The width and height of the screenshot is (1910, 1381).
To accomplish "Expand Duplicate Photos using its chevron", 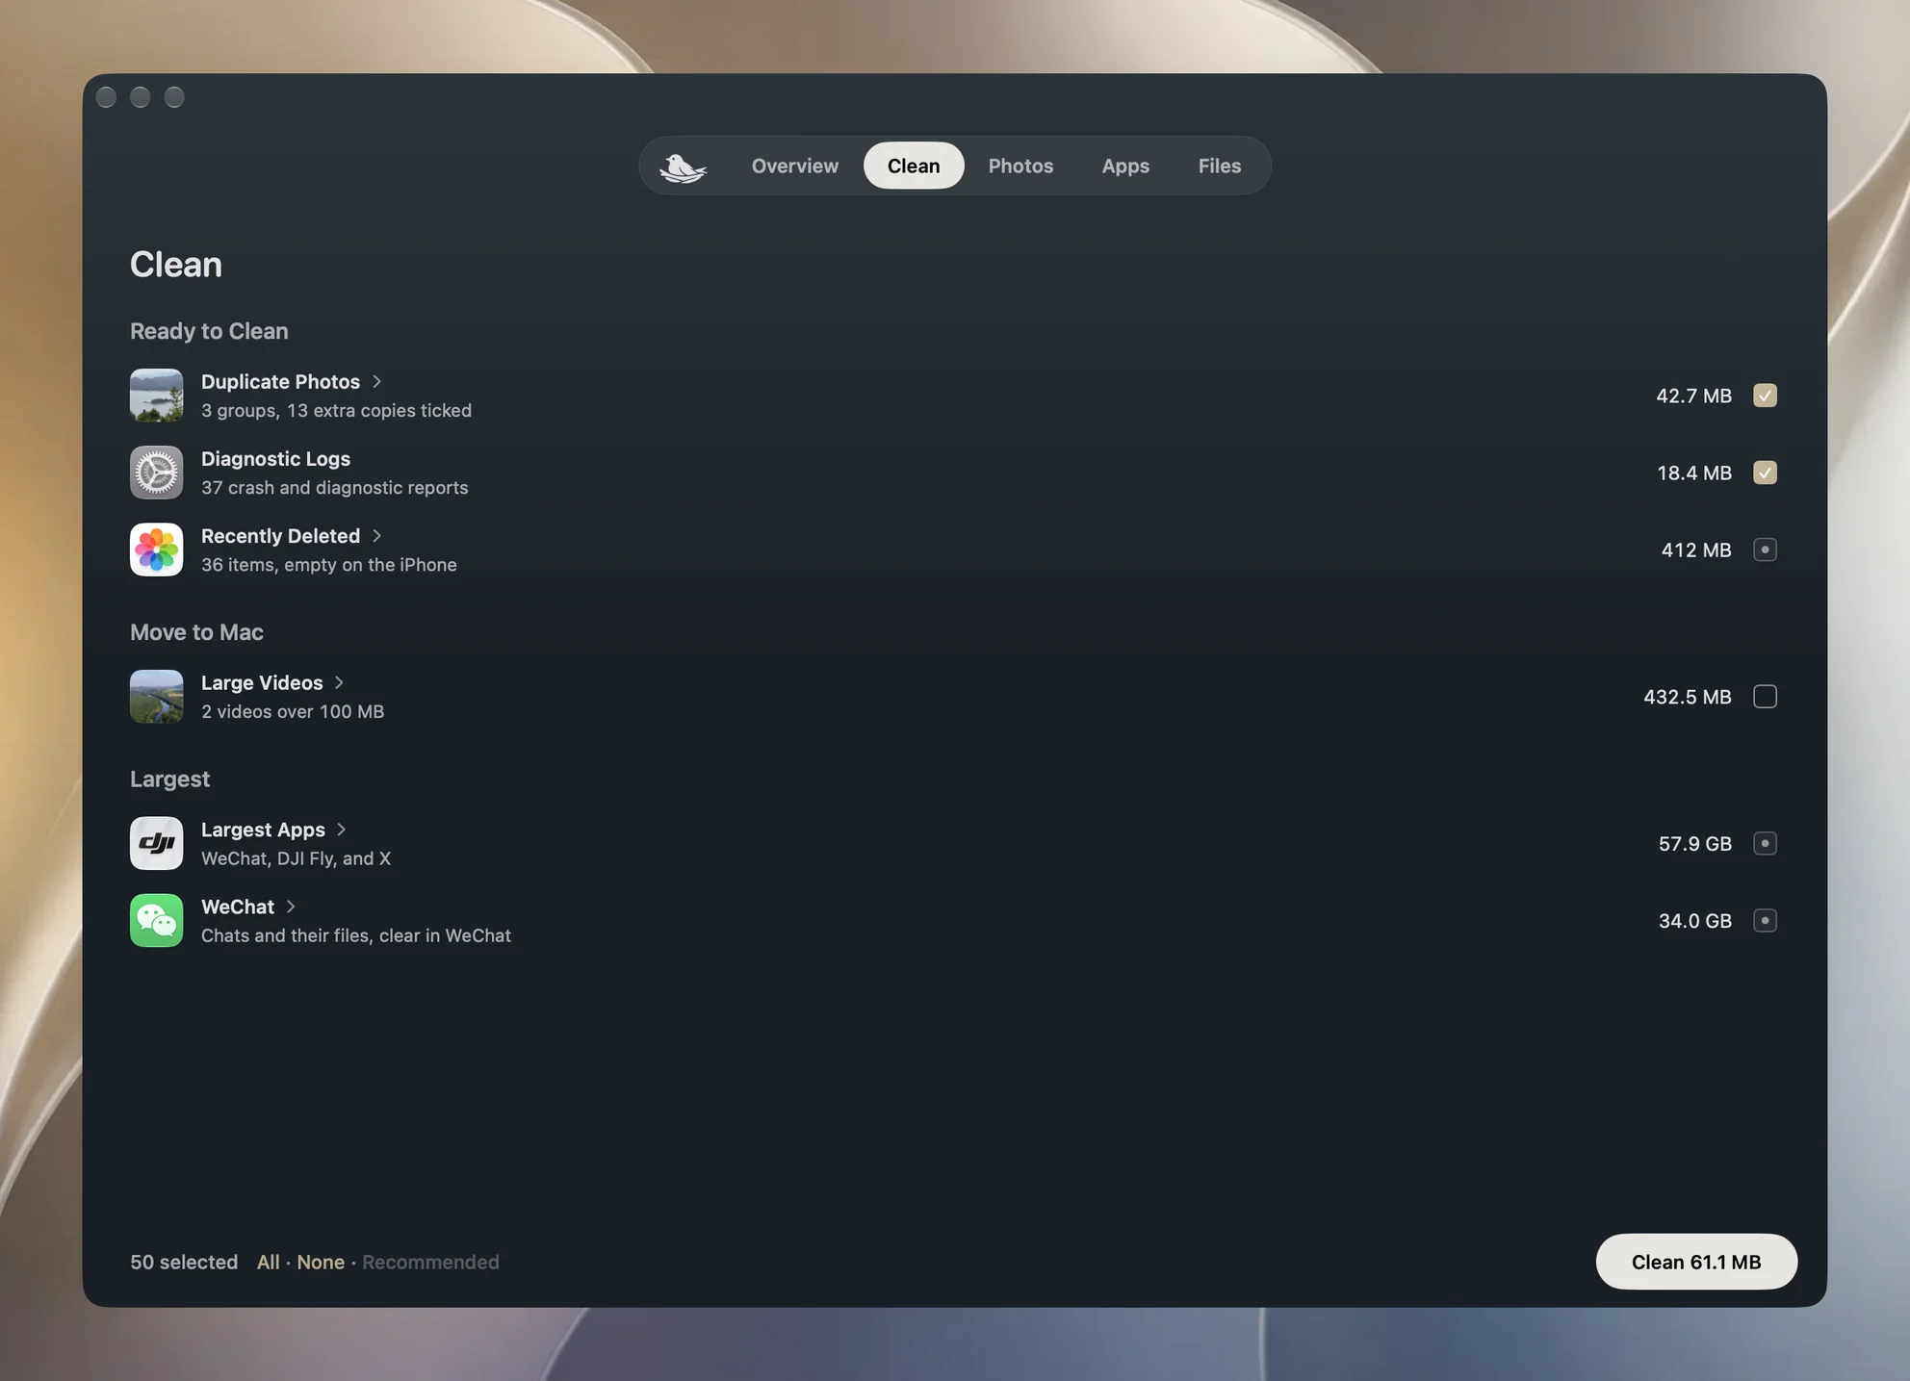I will [x=377, y=382].
